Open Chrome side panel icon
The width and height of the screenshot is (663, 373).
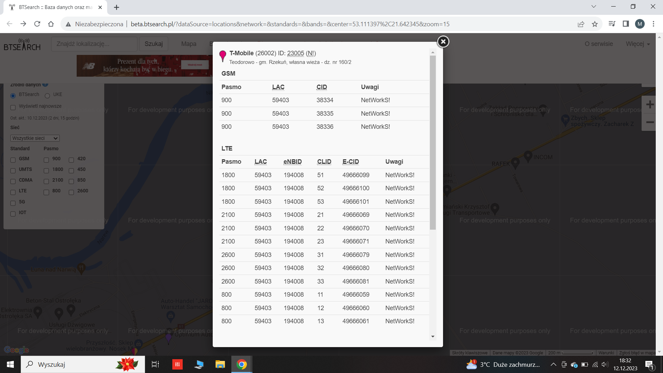[x=626, y=24]
